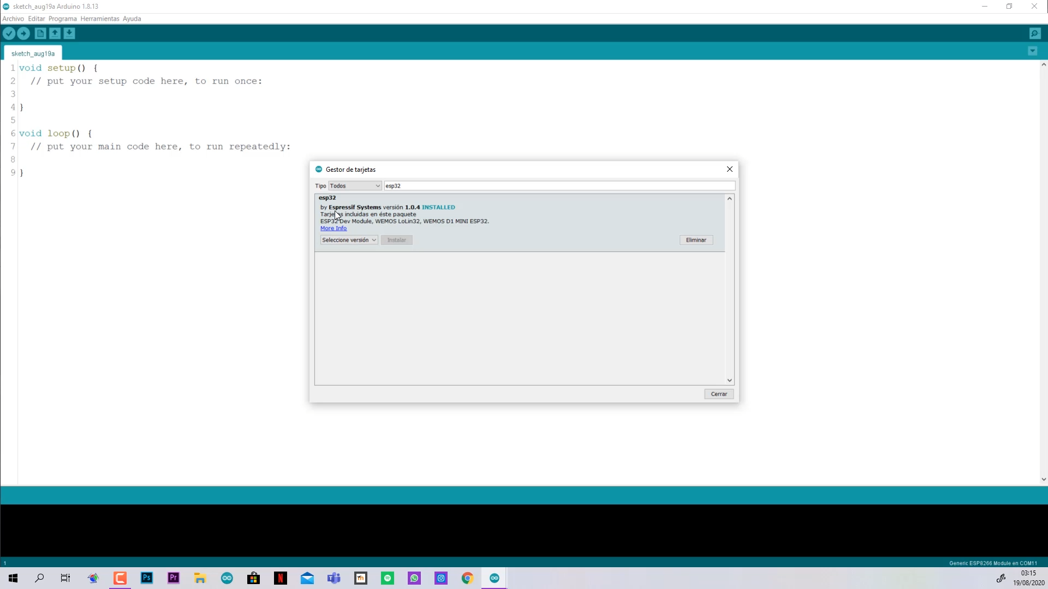Open the Herramientas menu
Screen dimensions: 1048x589
pyautogui.click(x=99, y=19)
